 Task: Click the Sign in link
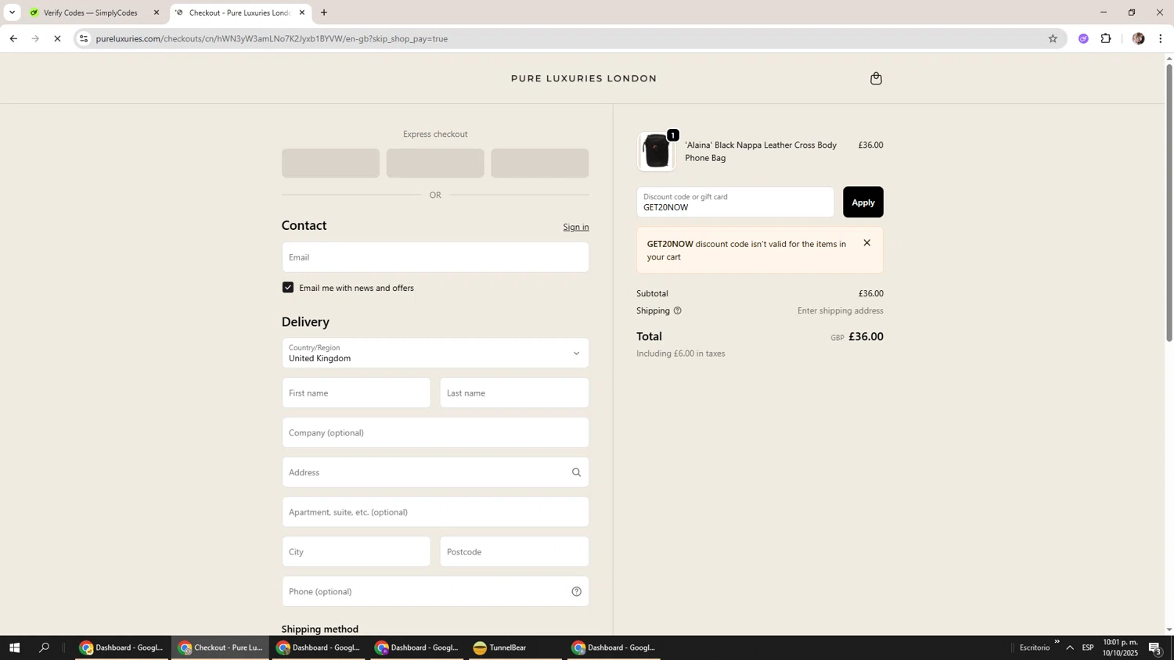point(576,228)
